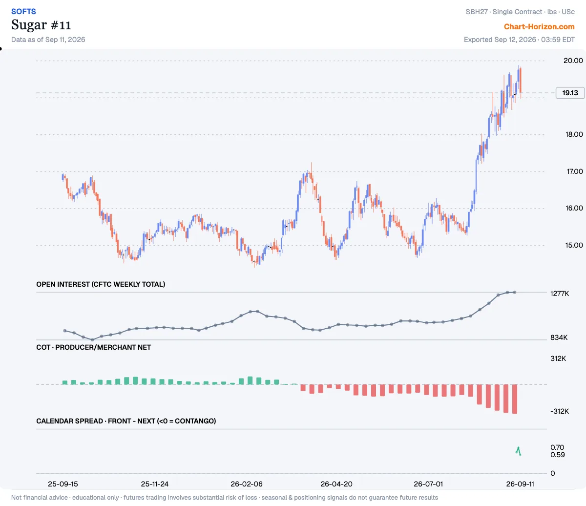Image resolution: width=586 pixels, height=506 pixels.
Task: Click the 0.70 spread axis value
Action: (x=557, y=447)
